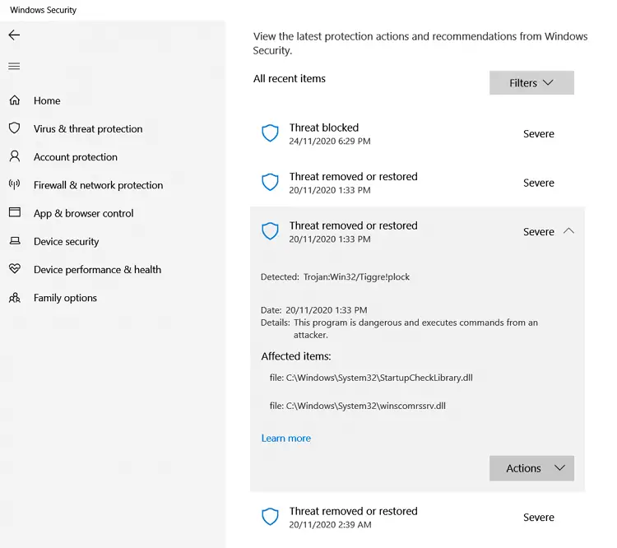The image size is (617, 548).
Task: Open the hamburger navigation menu
Action: point(14,66)
